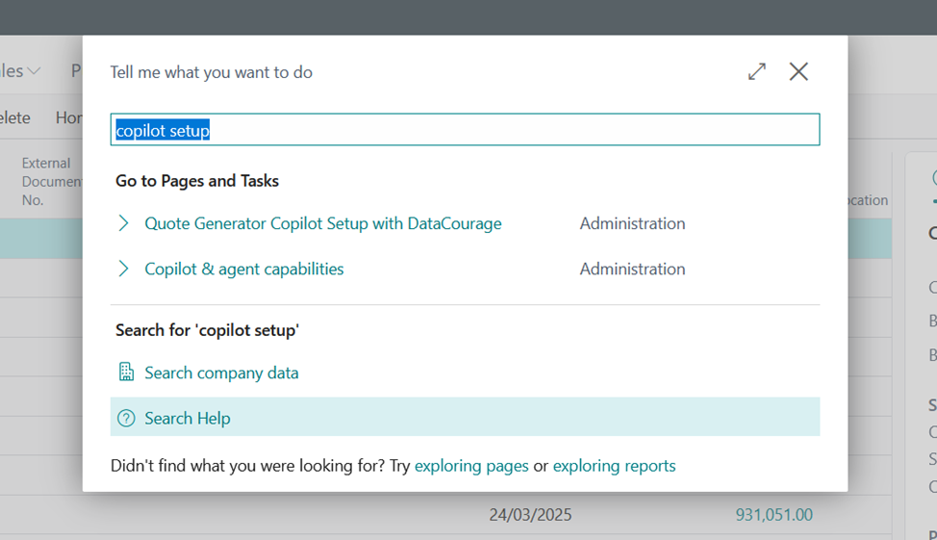This screenshot has width=937, height=540.
Task: Close the Tell Me search dialog
Action: 798,71
